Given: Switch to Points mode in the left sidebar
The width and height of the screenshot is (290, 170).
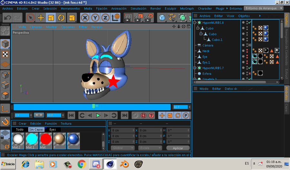Looking at the screenshot, I should tap(5, 75).
